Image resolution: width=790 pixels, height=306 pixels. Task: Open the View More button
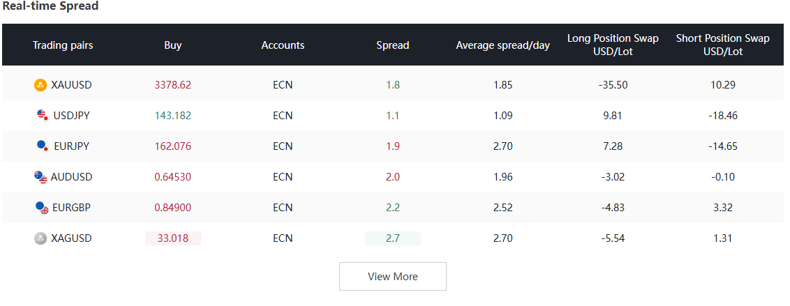pos(392,276)
